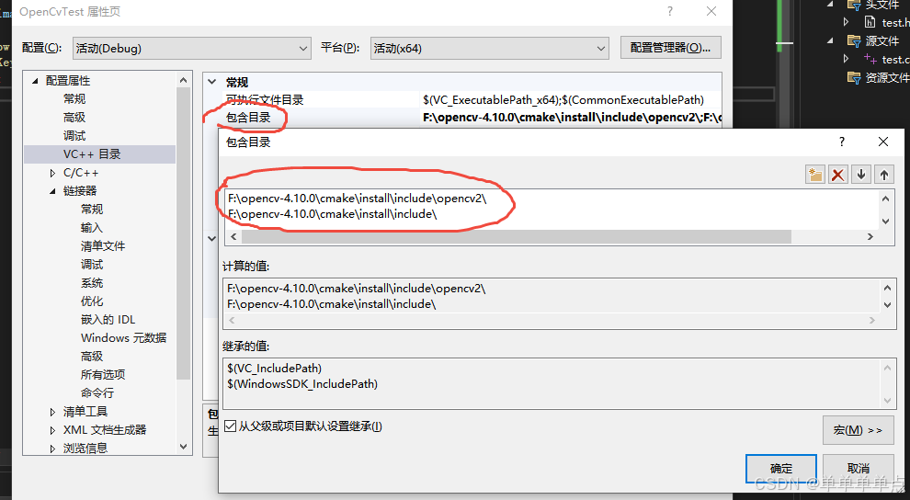Click $(WindowsSDK_IncludePath) inherited value

[x=302, y=384]
